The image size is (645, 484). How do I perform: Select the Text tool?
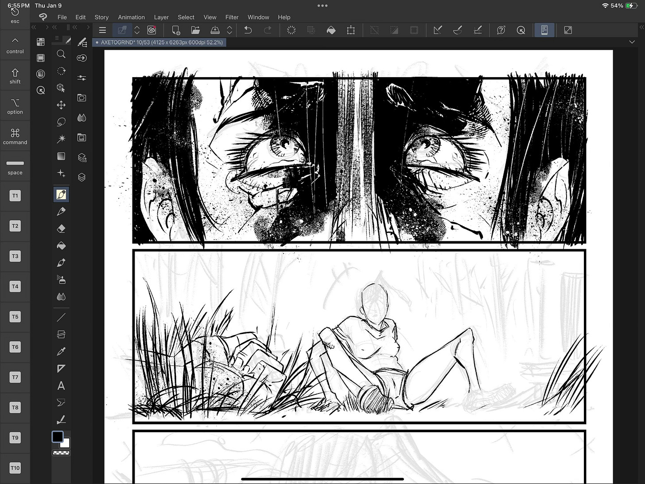[61, 386]
